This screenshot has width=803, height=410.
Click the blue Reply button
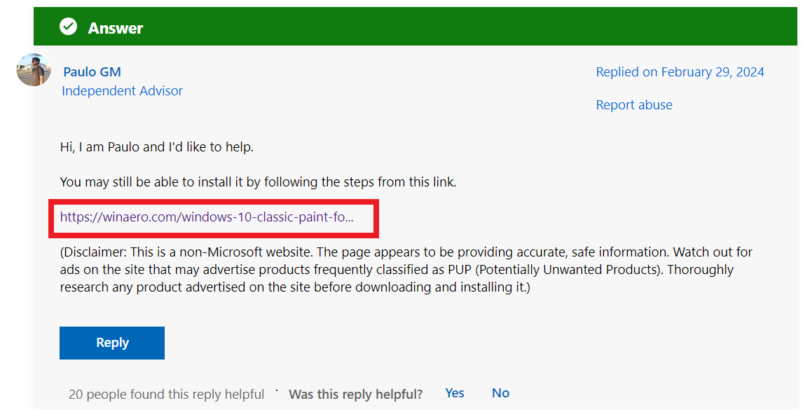point(112,343)
